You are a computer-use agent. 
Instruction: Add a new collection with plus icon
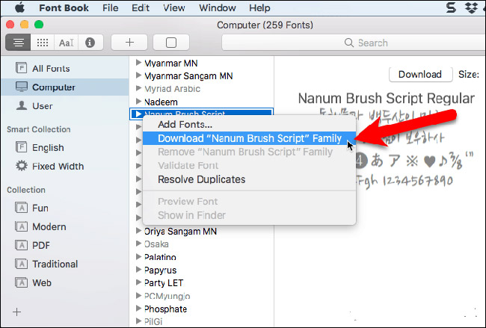16,312
